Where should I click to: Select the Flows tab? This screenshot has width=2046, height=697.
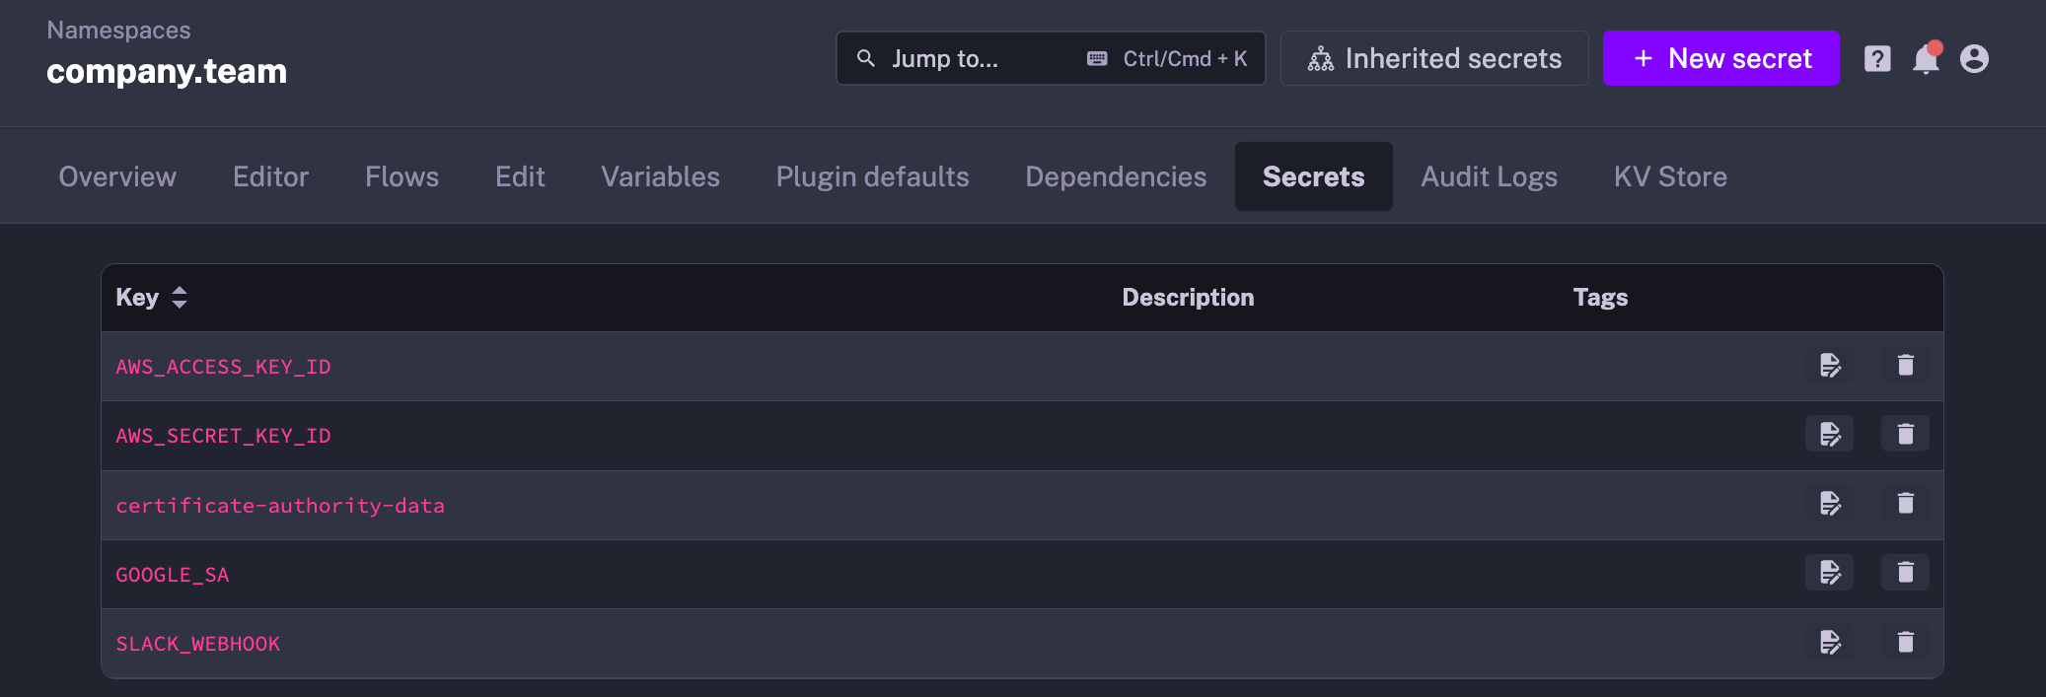402,176
